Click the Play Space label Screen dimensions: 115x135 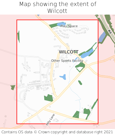point(69,26)
